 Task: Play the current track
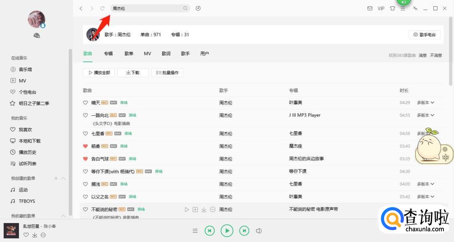point(227,231)
